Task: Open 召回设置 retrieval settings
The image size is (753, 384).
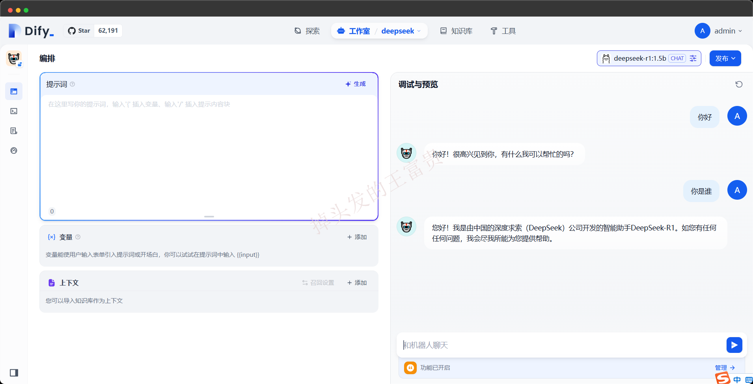Action: [x=318, y=283]
